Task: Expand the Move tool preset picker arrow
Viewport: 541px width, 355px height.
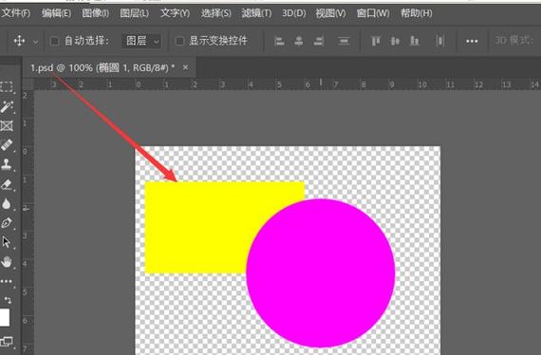Action: pos(35,42)
